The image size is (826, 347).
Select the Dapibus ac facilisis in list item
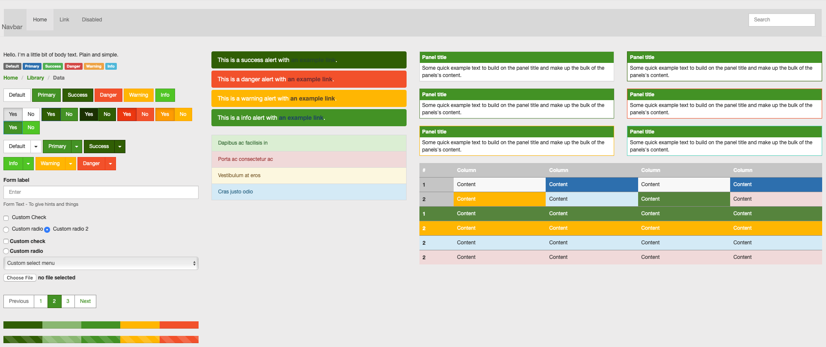click(309, 143)
